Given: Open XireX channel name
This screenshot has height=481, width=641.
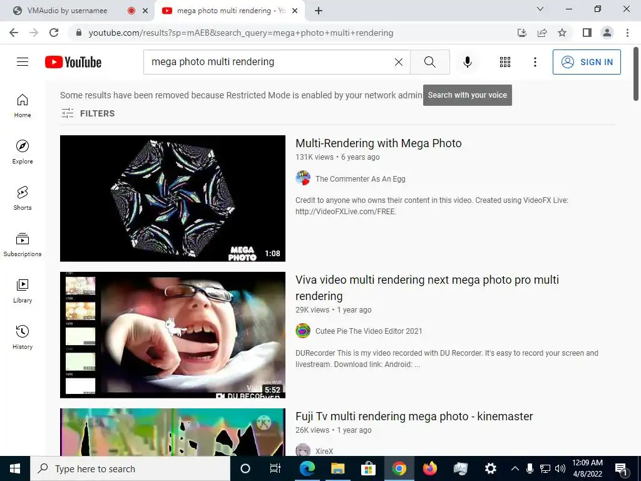Looking at the screenshot, I should click(x=324, y=451).
